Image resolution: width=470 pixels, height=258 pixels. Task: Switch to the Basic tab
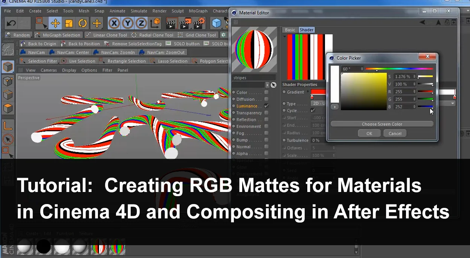point(290,30)
